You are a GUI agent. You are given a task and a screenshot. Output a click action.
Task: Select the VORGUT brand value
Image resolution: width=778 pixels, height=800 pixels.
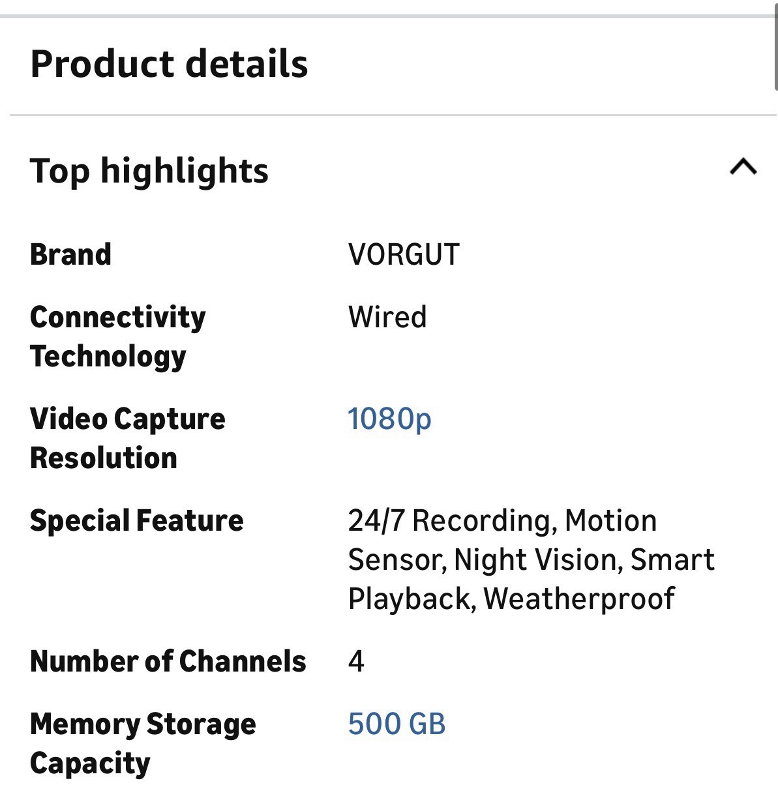(404, 254)
